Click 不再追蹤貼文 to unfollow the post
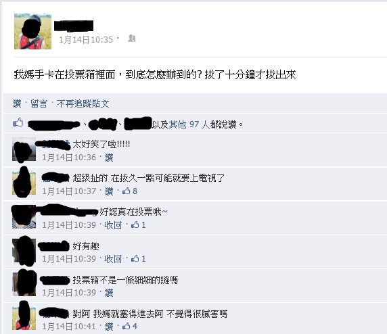 [x=83, y=103]
